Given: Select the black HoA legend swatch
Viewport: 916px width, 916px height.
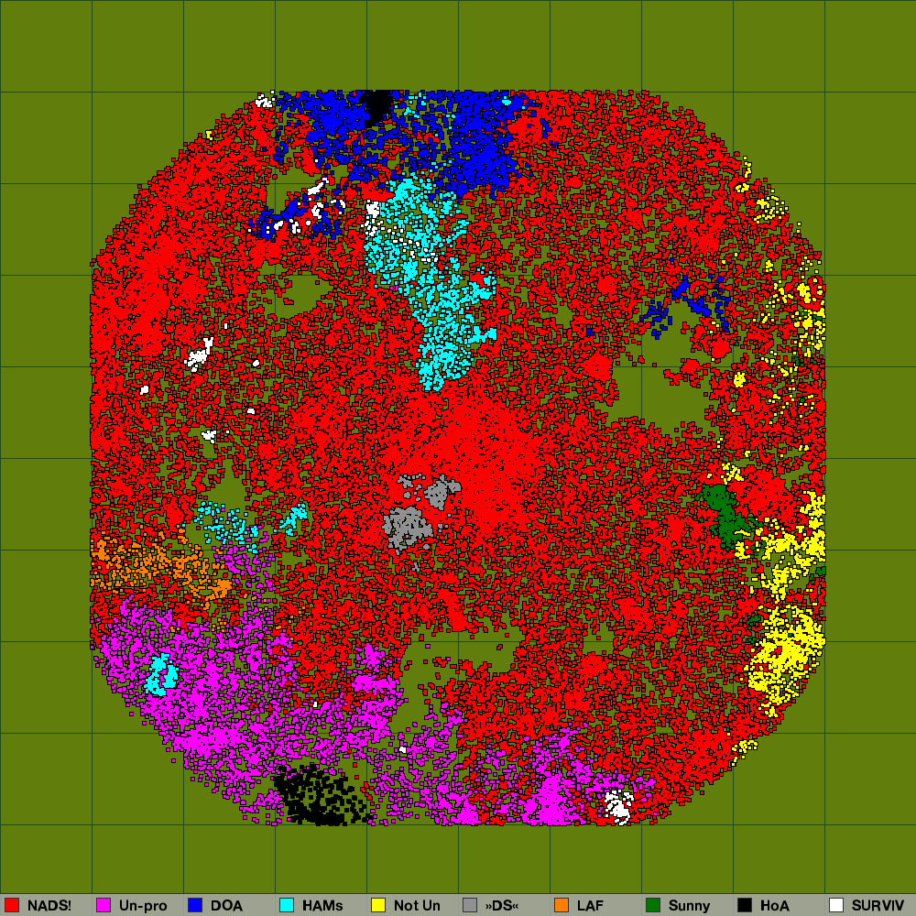Looking at the screenshot, I should 745,905.
